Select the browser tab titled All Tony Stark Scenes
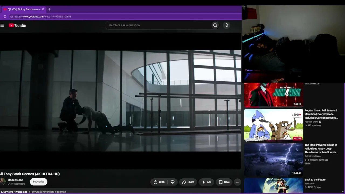The width and height of the screenshot is (345, 194). (24, 9)
